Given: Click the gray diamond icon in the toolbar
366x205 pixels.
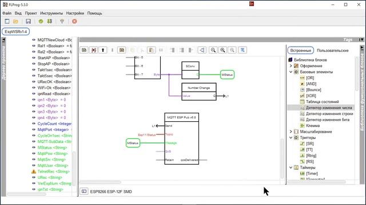Looking at the screenshot, I should tap(62, 22).
